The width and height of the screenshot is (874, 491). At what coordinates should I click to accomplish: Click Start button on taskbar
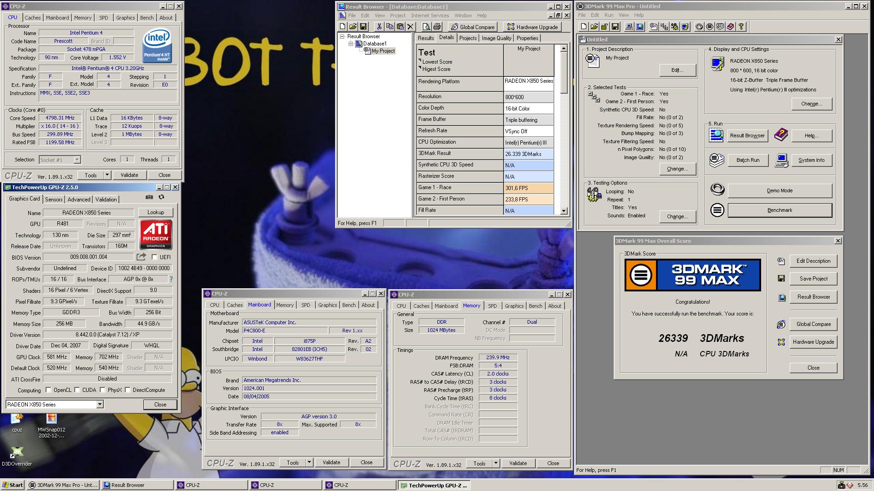pos(13,485)
